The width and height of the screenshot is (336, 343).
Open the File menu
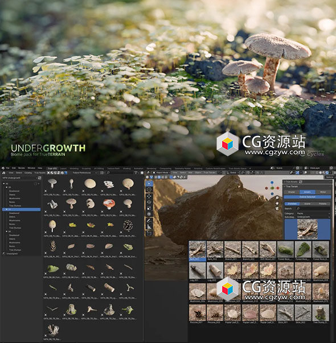click(7, 168)
